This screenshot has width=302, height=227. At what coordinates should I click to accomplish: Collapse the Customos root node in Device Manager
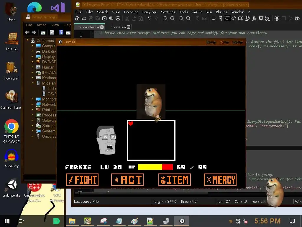point(28,40)
